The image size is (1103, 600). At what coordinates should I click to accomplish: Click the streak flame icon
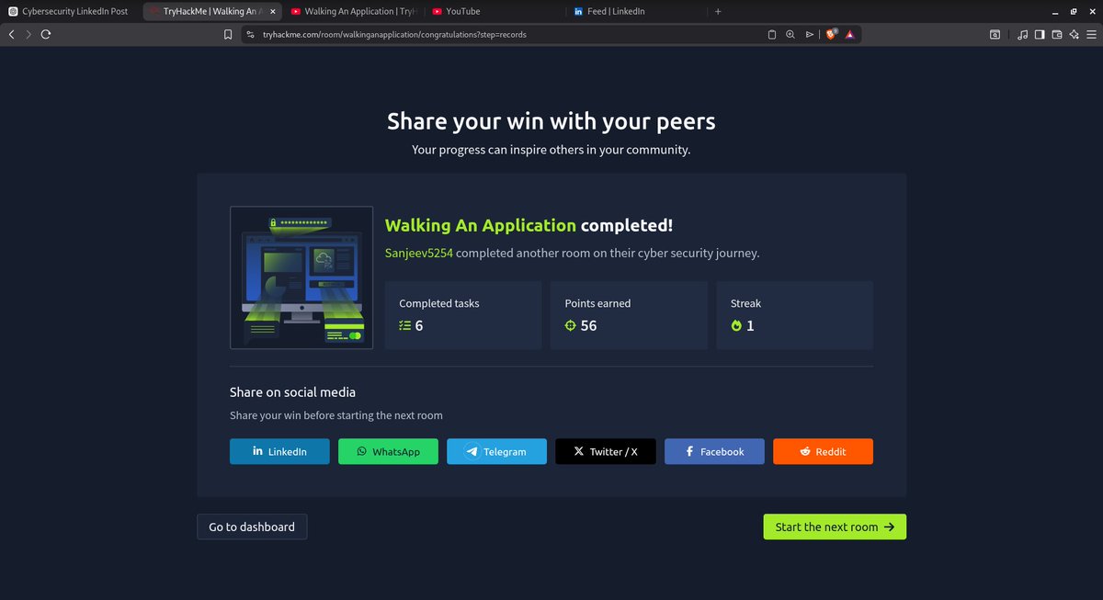click(735, 325)
